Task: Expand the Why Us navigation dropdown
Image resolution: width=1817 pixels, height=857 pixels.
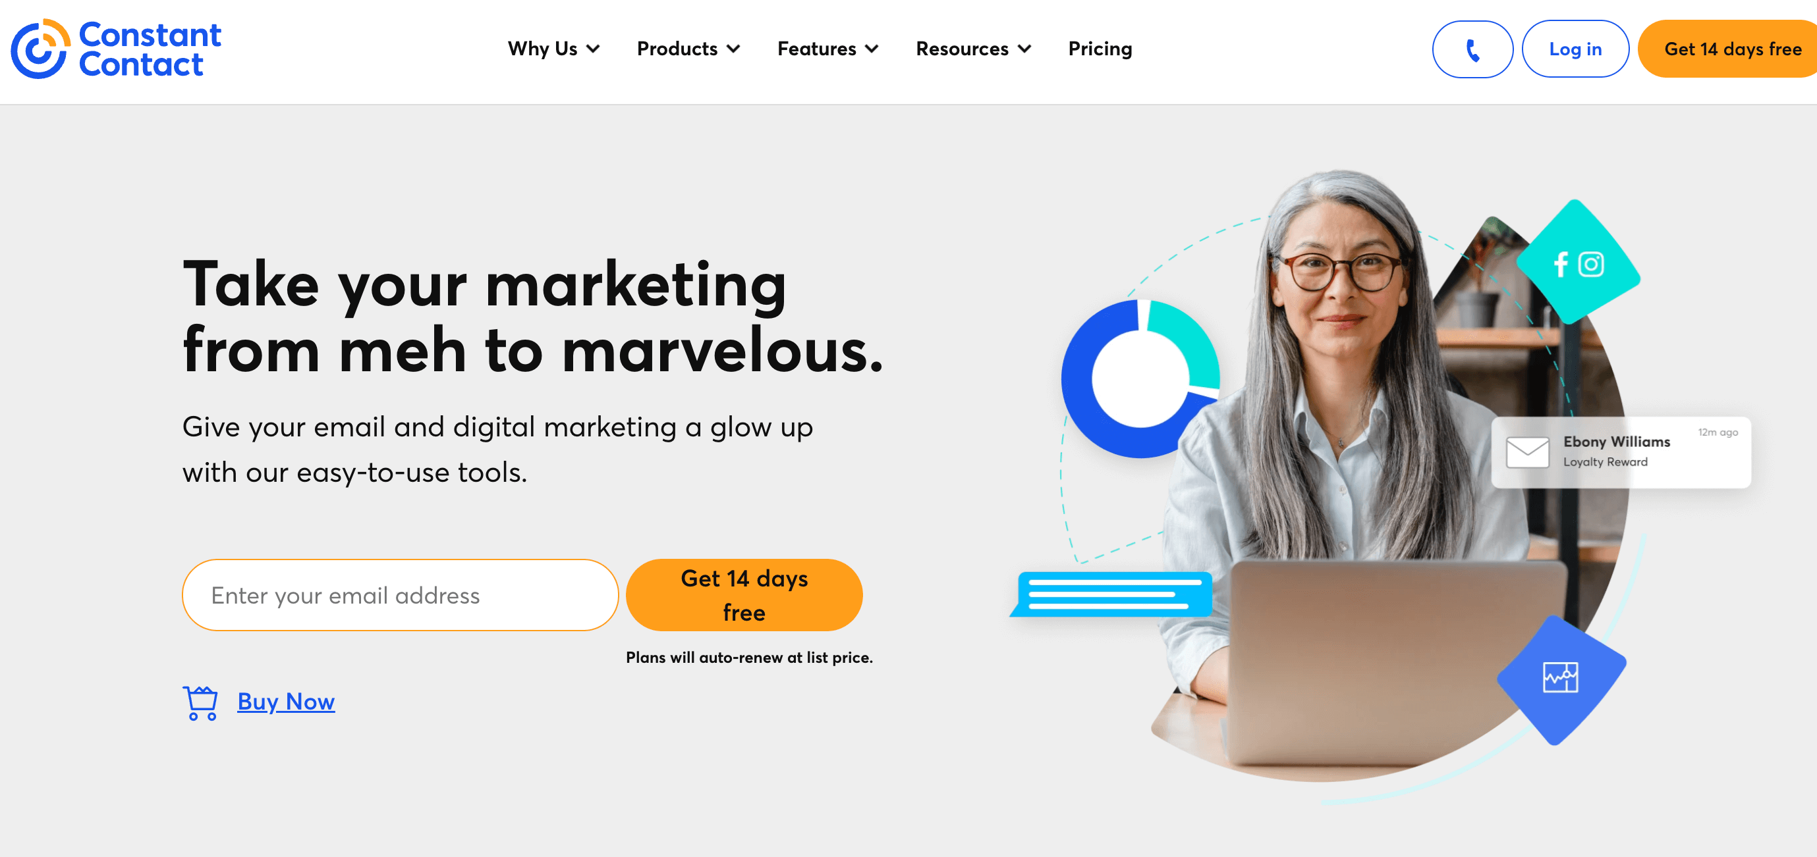Action: click(x=554, y=49)
